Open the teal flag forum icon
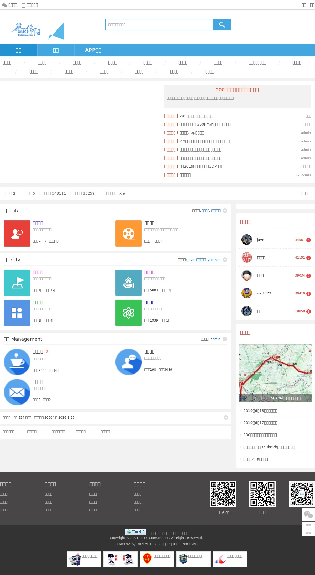Image resolution: width=315 pixels, height=575 pixels. [17, 283]
